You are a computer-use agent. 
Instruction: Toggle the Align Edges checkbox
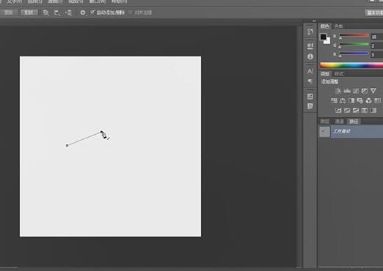coord(131,12)
